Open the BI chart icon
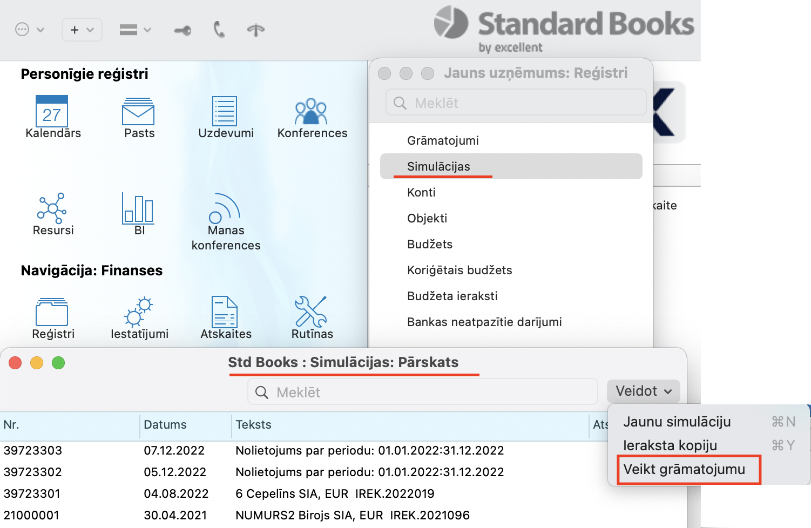Image resolution: width=811 pixels, height=528 pixels. click(x=139, y=208)
